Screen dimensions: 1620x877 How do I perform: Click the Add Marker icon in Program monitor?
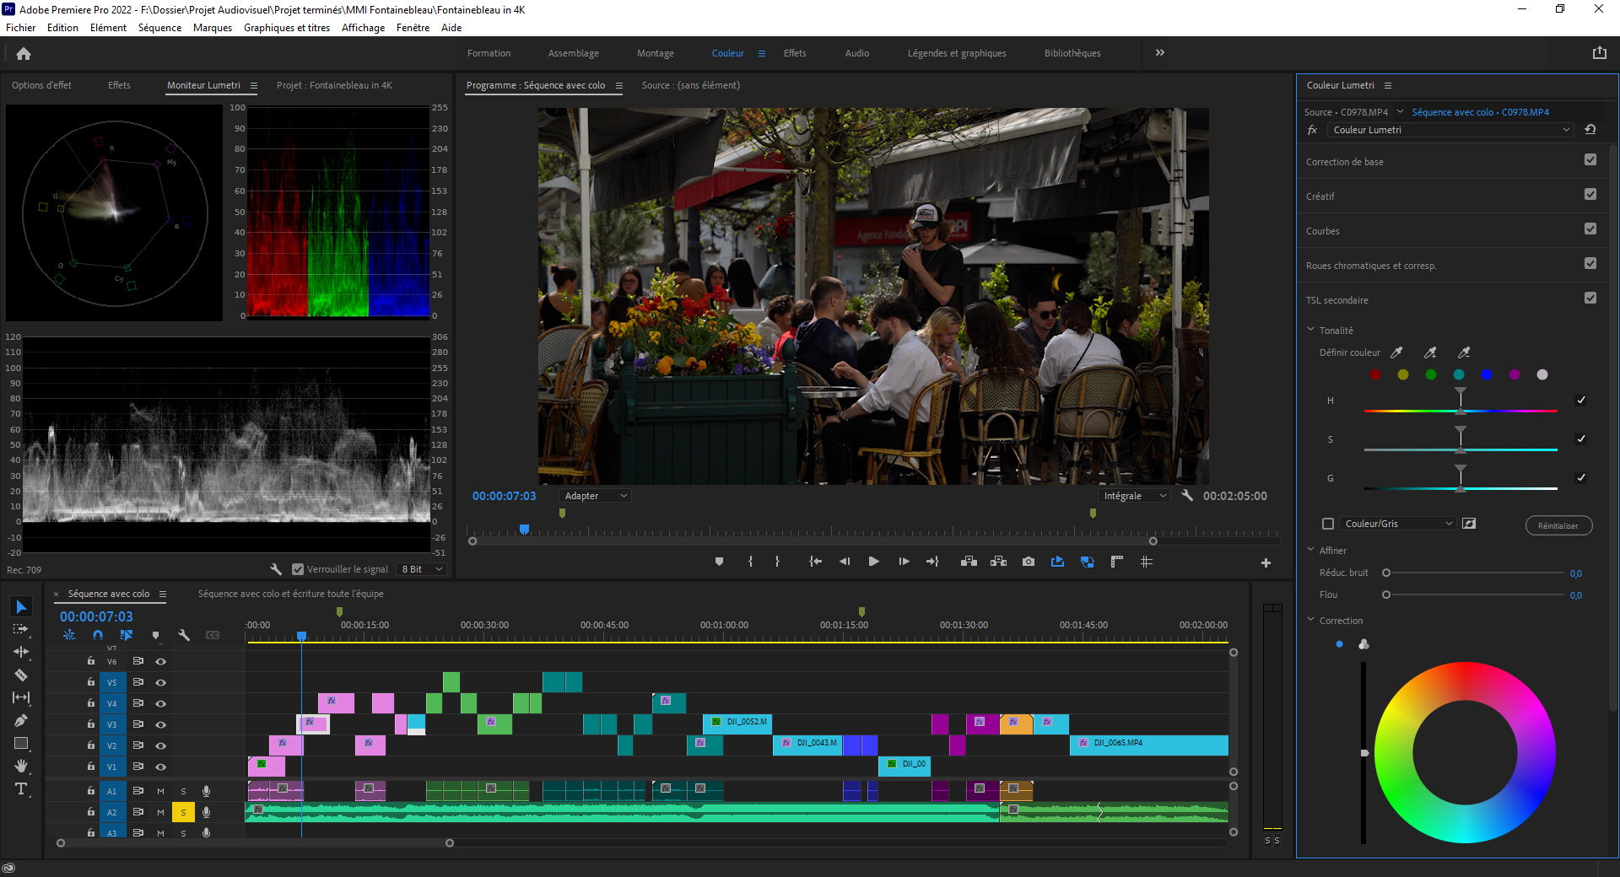(719, 562)
